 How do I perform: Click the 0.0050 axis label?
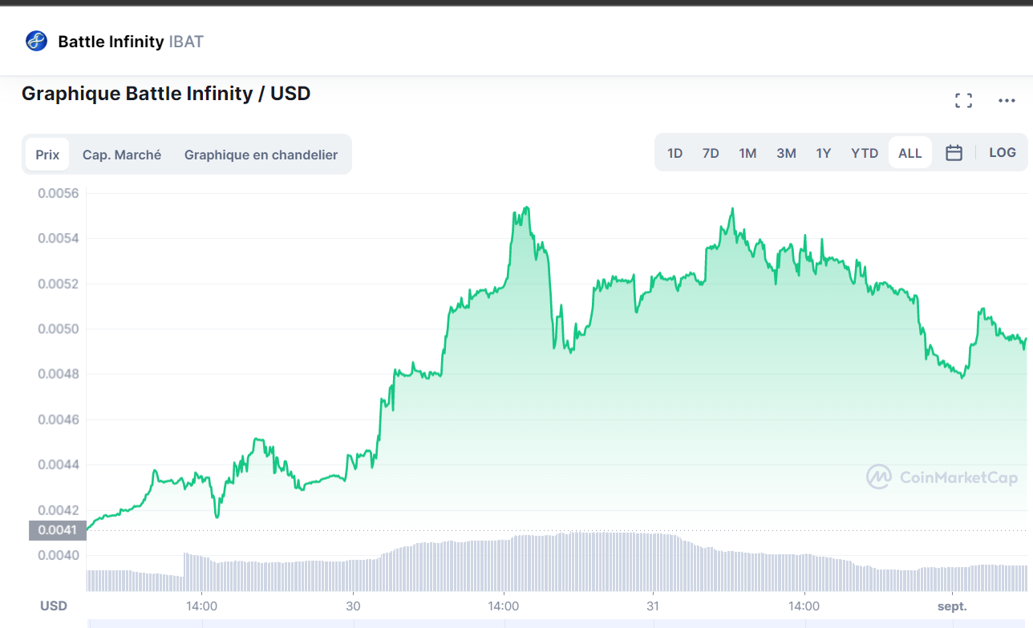click(x=58, y=329)
